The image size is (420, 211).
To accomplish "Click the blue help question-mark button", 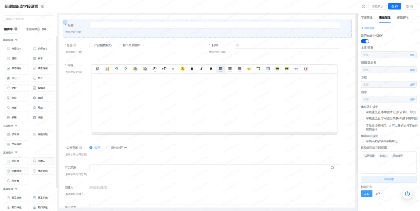I will (407, 194).
